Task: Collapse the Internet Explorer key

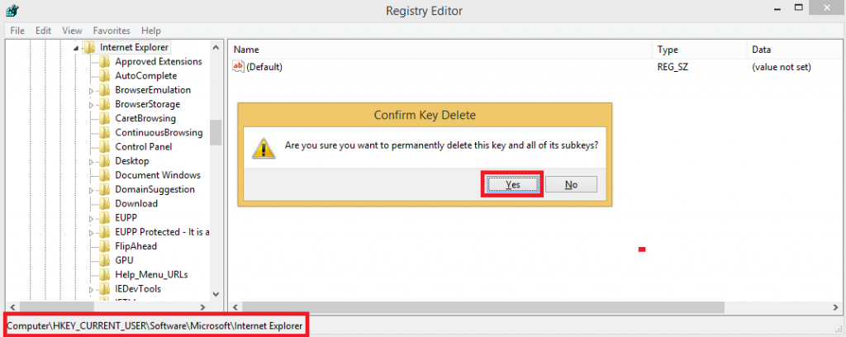Action: click(x=77, y=48)
